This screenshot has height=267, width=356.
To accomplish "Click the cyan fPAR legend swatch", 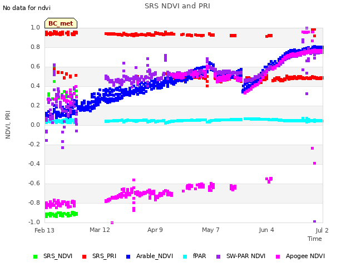I will coord(185,256).
